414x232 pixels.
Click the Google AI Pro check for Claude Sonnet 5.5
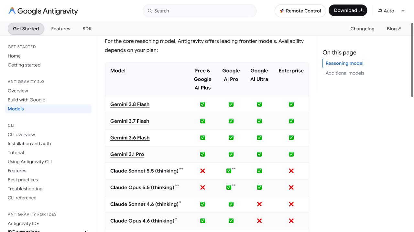[x=229, y=171]
